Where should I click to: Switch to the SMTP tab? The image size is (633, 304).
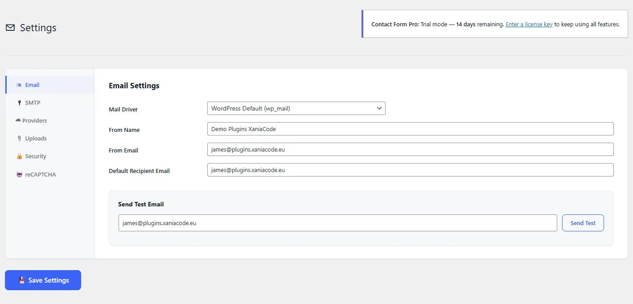pyautogui.click(x=50, y=103)
